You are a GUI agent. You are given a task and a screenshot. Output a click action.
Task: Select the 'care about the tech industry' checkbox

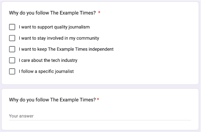(12, 60)
